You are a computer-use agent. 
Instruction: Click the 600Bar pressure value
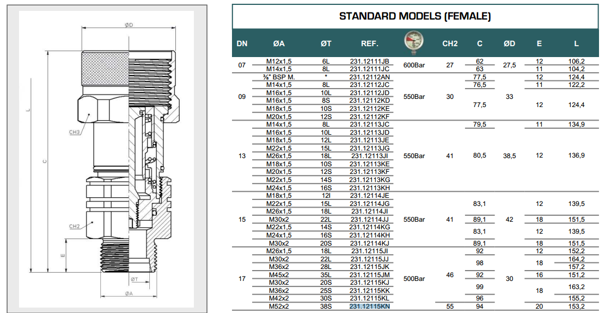414,65
